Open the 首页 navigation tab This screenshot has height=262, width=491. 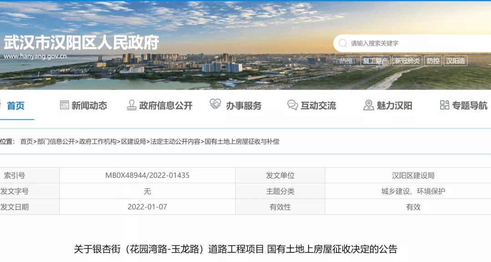[x=15, y=106]
